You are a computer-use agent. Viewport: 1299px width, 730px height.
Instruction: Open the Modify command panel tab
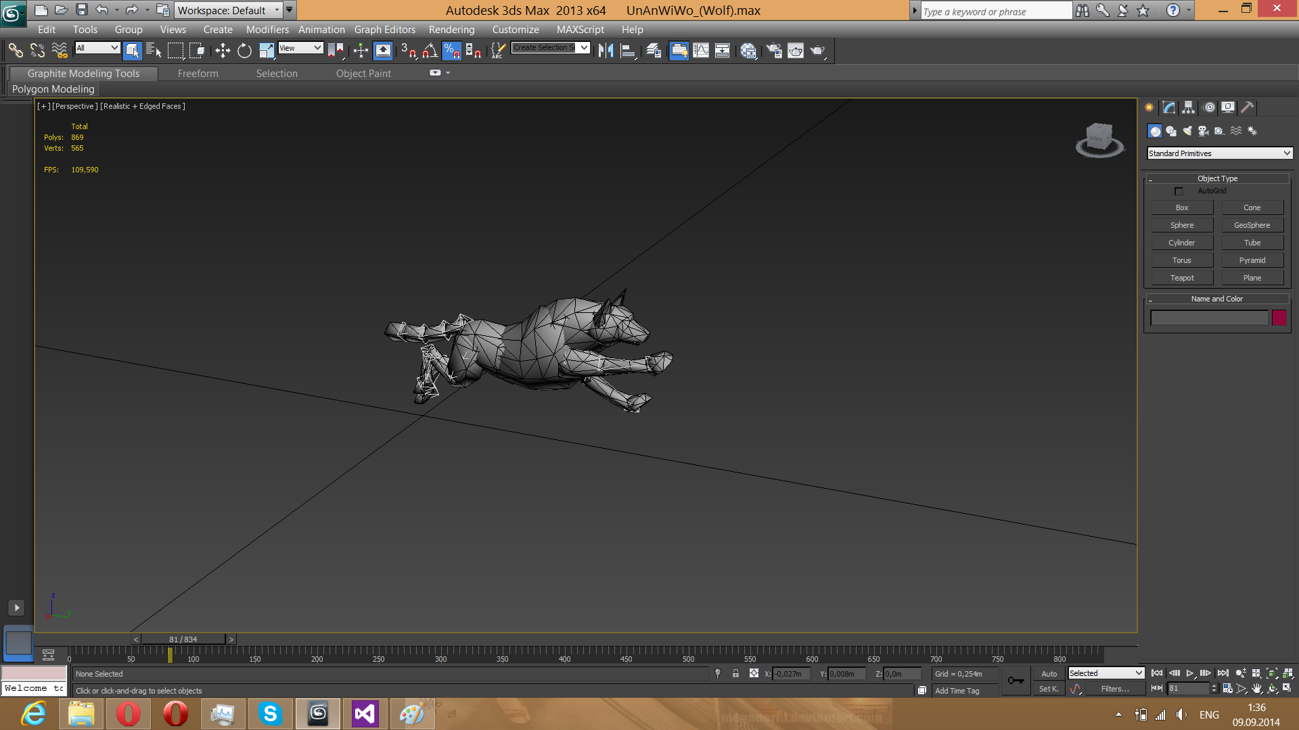pyautogui.click(x=1169, y=107)
